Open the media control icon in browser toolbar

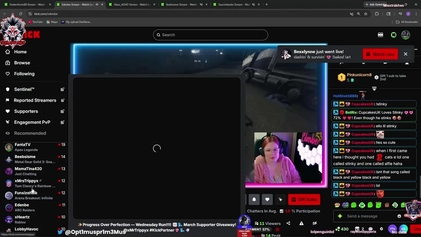point(400,14)
